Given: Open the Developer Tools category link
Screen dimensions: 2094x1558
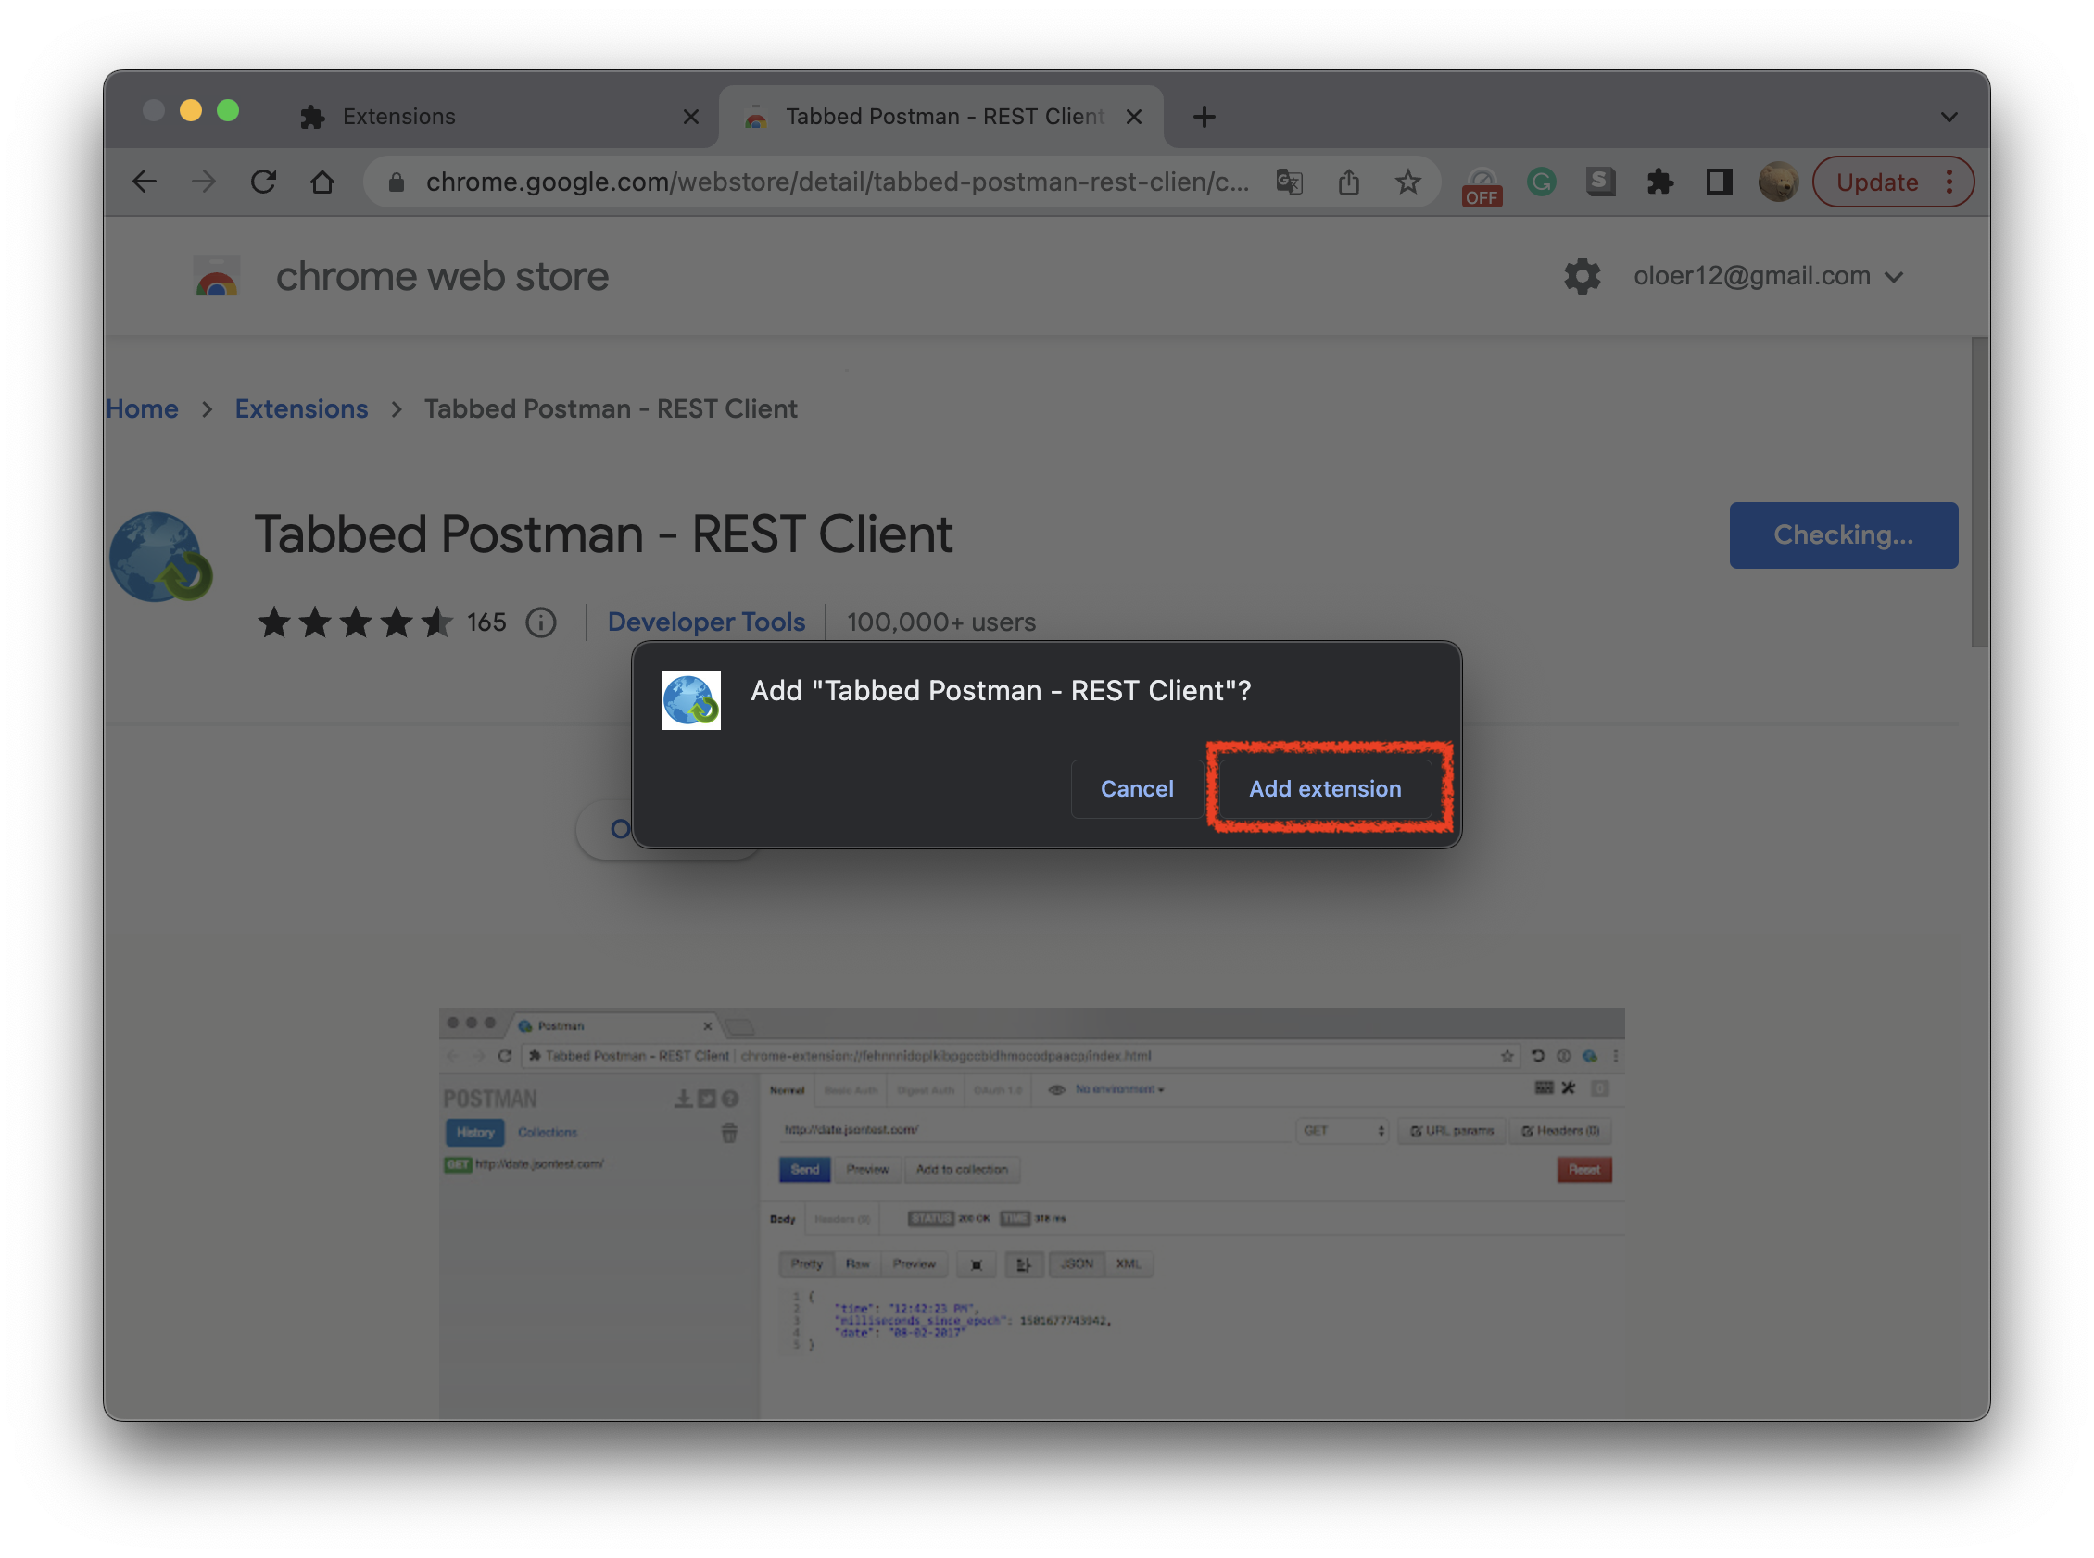Looking at the screenshot, I should click(x=705, y=622).
